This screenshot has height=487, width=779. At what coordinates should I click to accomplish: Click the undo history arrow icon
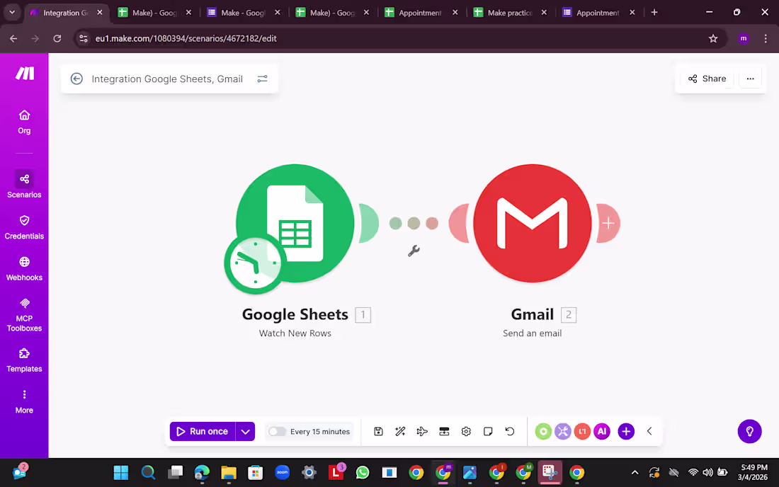tap(510, 431)
